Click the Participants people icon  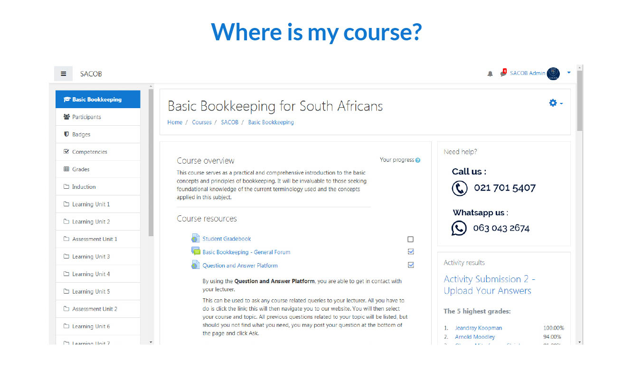point(66,117)
